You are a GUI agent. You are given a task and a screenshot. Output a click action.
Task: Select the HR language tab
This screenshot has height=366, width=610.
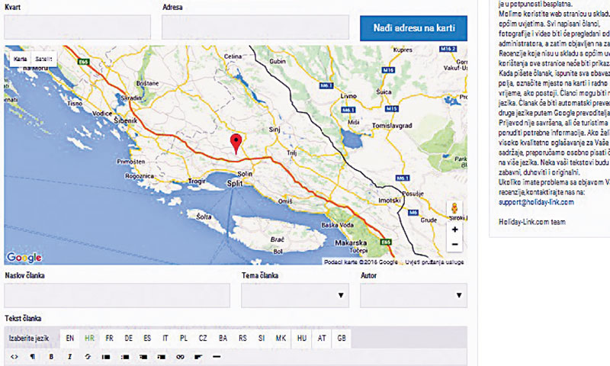[x=90, y=337]
